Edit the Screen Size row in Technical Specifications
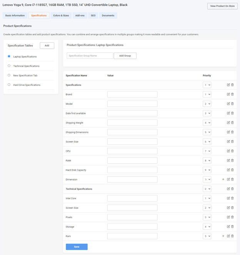The height and width of the screenshot is (255, 240). pyautogui.click(x=228, y=207)
